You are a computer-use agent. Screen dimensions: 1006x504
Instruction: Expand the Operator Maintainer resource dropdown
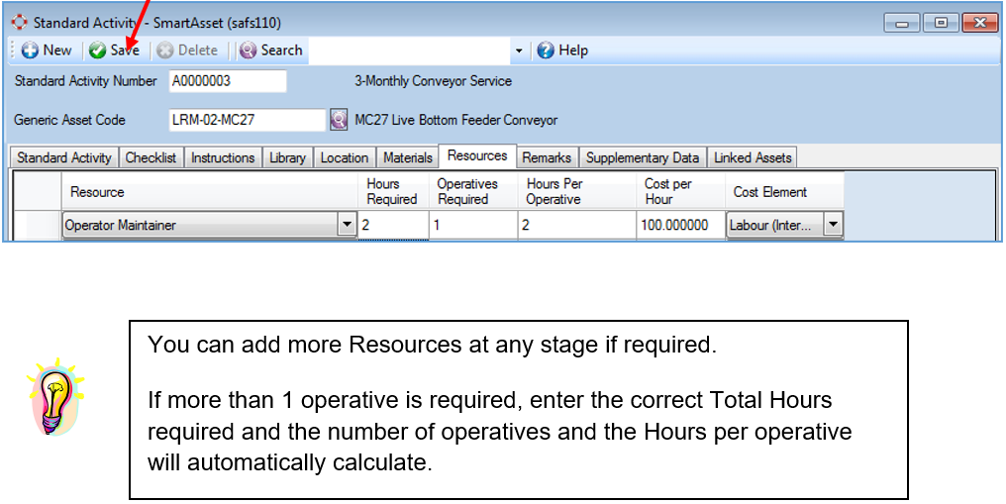(x=348, y=225)
